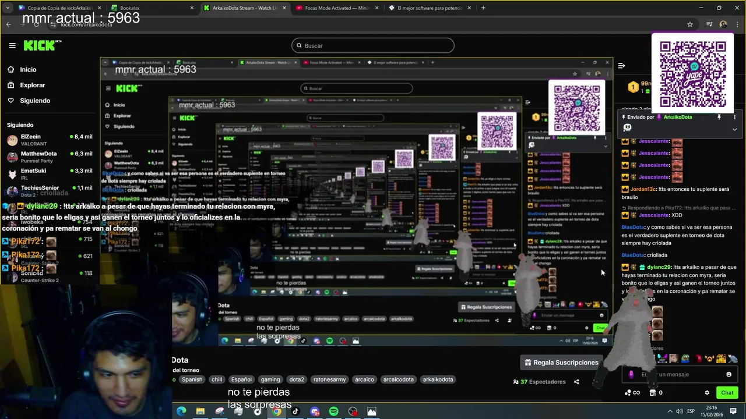Click the Pepe frog quick emote
Viewport: 746px width, 419px height.
(x=685, y=358)
